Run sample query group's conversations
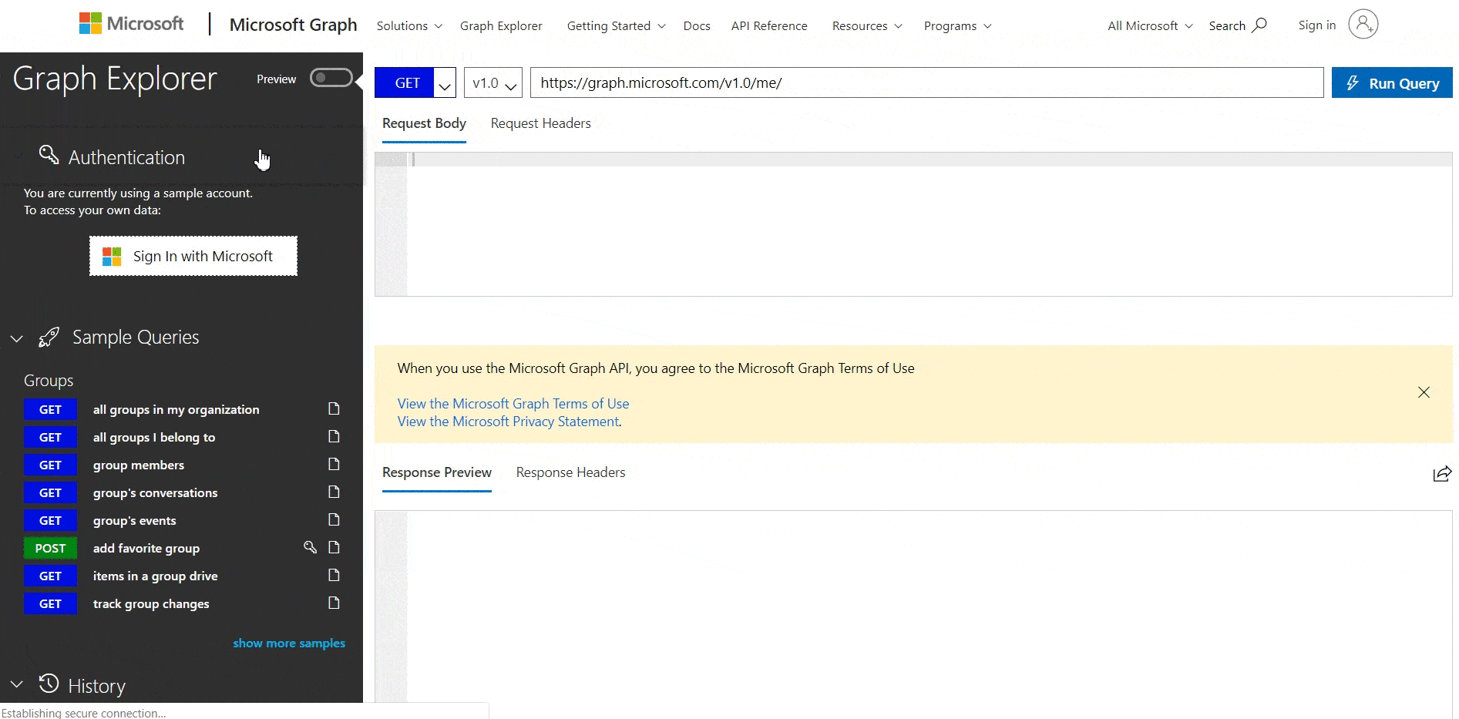The image size is (1459, 719). pyautogui.click(x=155, y=492)
